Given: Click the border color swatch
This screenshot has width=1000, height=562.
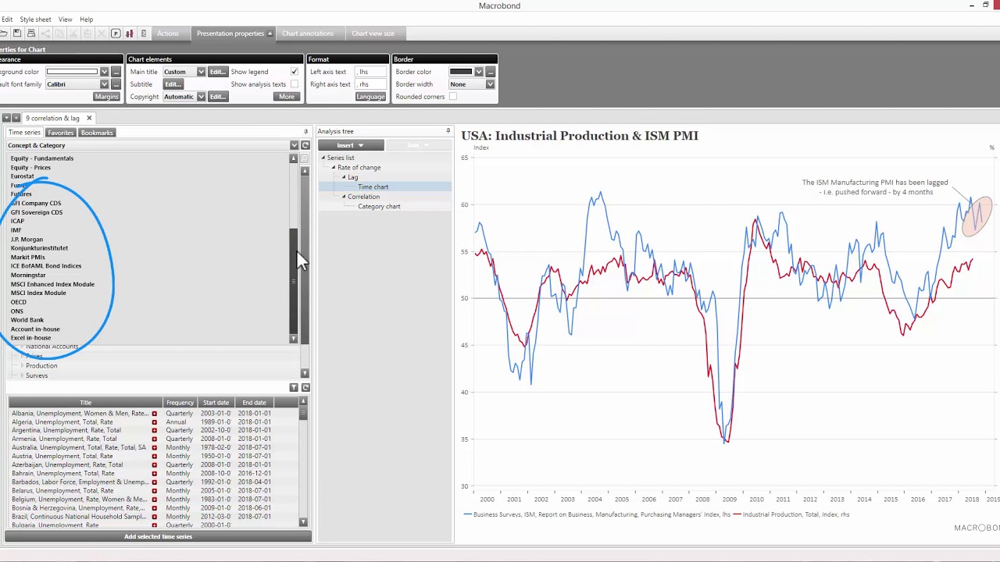Looking at the screenshot, I should click(x=460, y=72).
